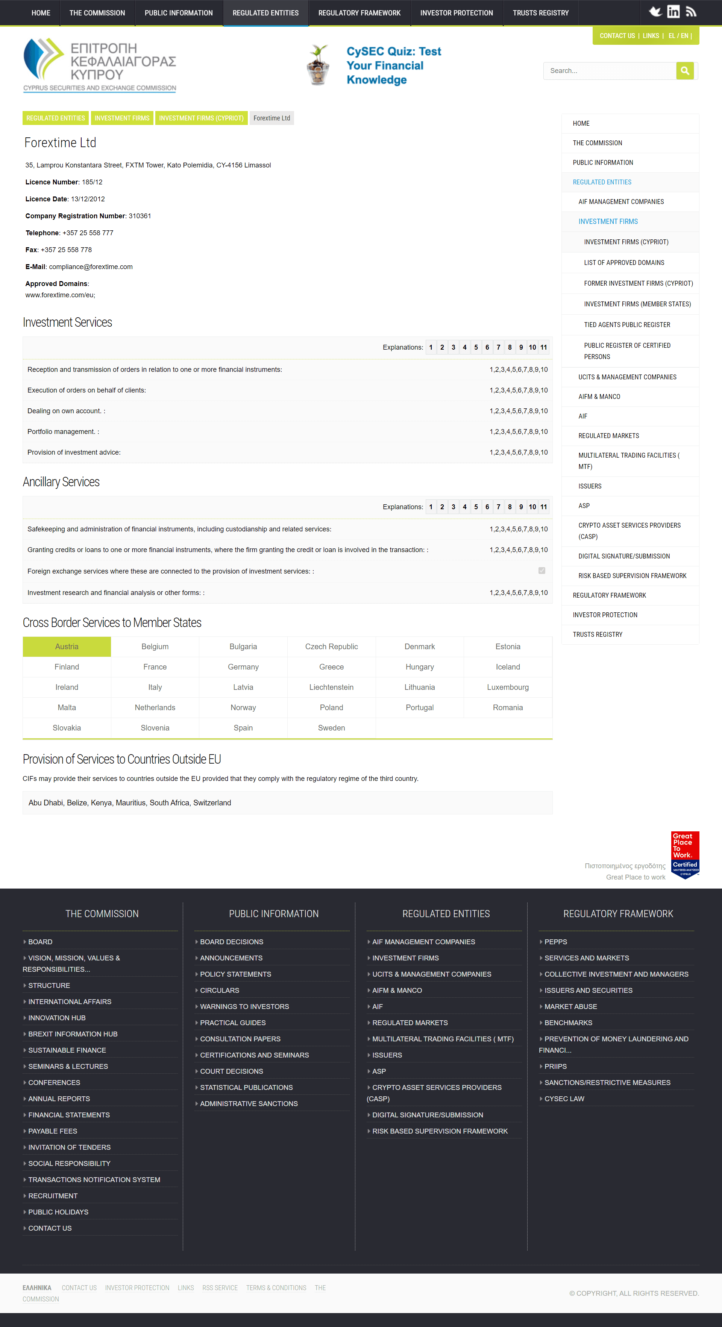Open Ancillary Services explanation 3
Image resolution: width=722 pixels, height=1327 pixels.
[454, 507]
